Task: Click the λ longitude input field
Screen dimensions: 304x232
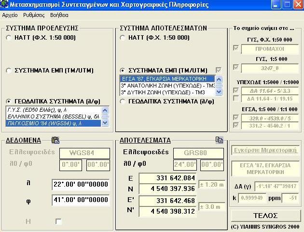Action: tap(81, 185)
